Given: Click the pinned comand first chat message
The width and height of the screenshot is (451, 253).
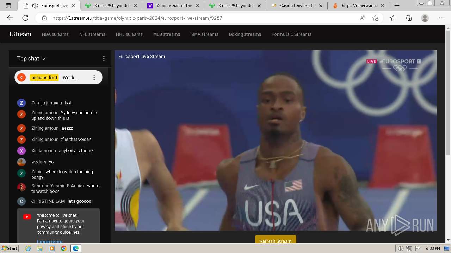Looking at the screenshot, I should point(58,77).
